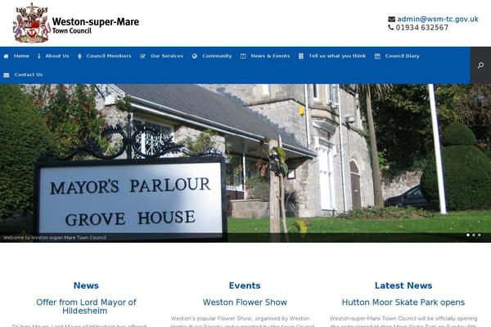Click the News section heading
The width and height of the screenshot is (491, 327).
(86, 285)
